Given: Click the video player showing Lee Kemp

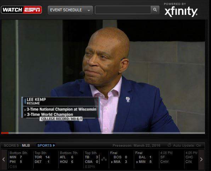Looking at the screenshot, I should (103, 76).
